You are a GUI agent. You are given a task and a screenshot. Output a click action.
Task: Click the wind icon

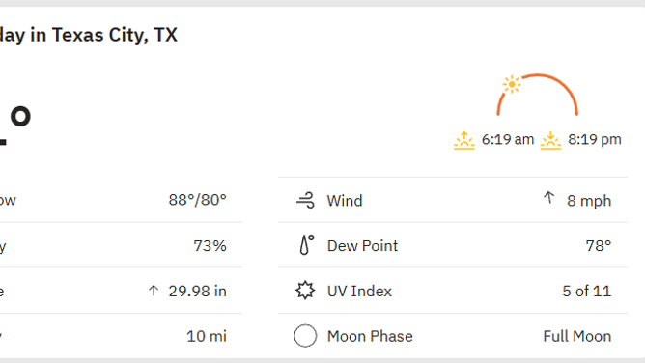click(305, 200)
